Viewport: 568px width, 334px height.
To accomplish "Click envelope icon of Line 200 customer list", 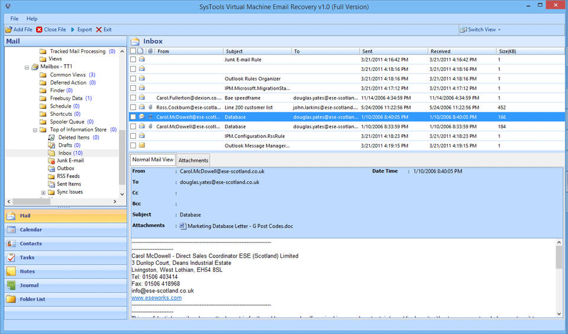I will pos(142,107).
